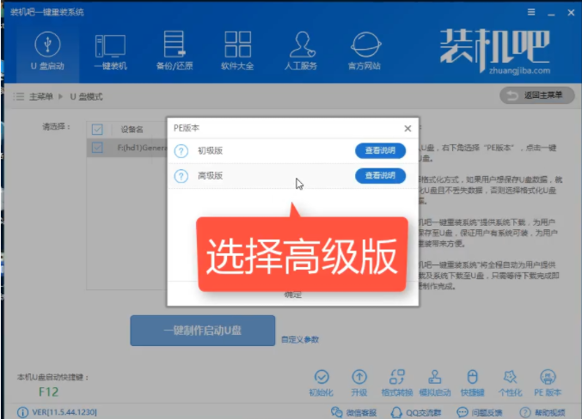Open 备份/还原 backup and restore

[x=174, y=45]
